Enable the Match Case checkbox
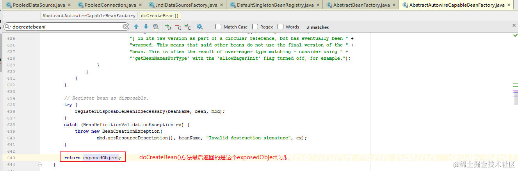The image size is (518, 171). tap(218, 27)
